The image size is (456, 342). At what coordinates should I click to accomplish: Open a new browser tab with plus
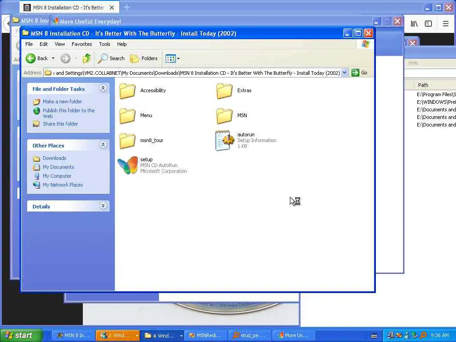127,7
